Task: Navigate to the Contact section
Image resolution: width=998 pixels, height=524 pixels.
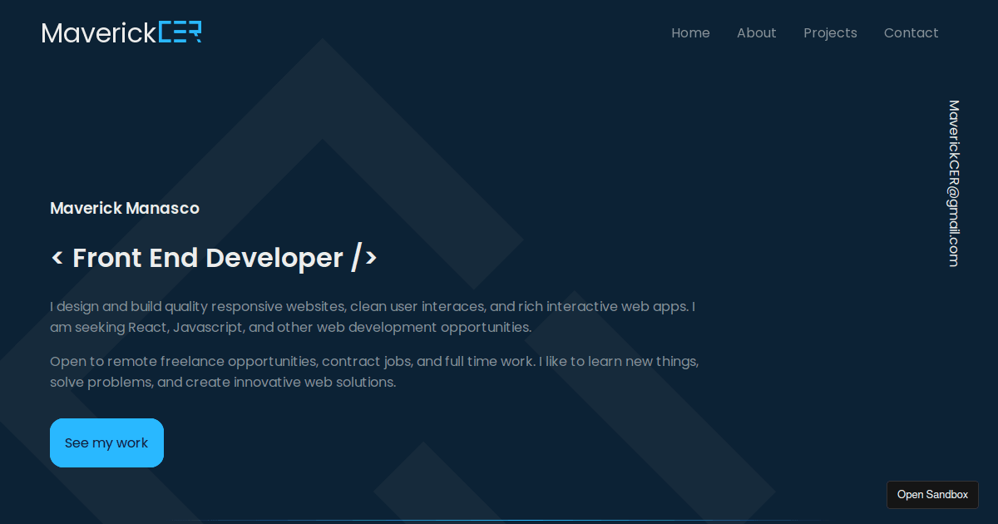Action: [x=911, y=33]
